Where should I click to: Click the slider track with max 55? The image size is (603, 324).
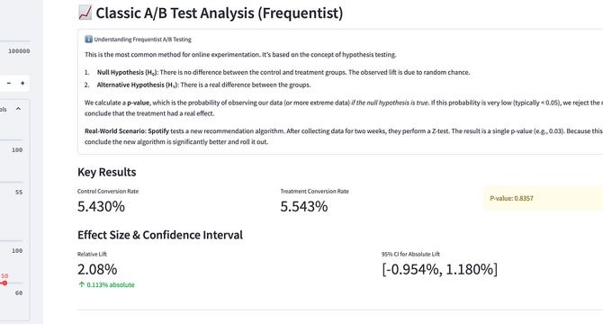point(11,182)
